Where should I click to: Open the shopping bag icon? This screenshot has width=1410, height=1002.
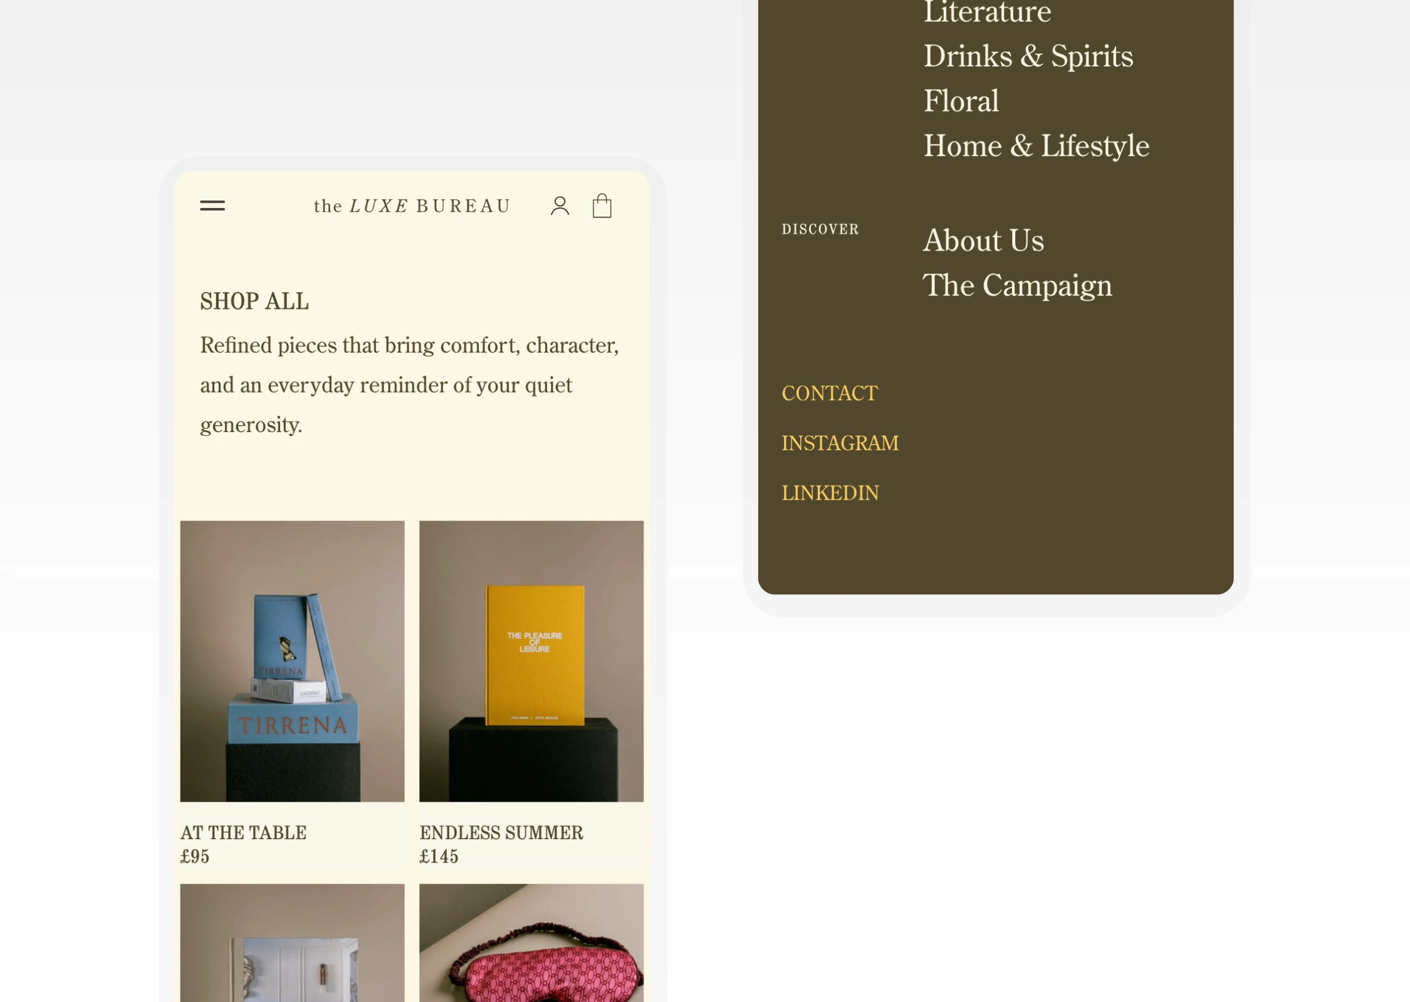(602, 205)
